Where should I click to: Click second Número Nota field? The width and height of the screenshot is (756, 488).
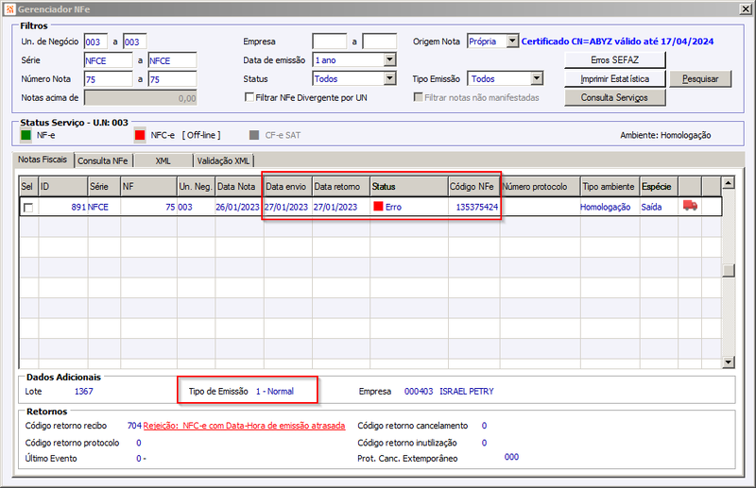pyautogui.click(x=172, y=79)
